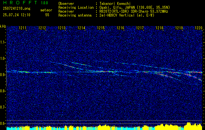The height and width of the screenshot is (130, 205).
Task: Click the 1216 time marker
Action: tap(120, 28)
